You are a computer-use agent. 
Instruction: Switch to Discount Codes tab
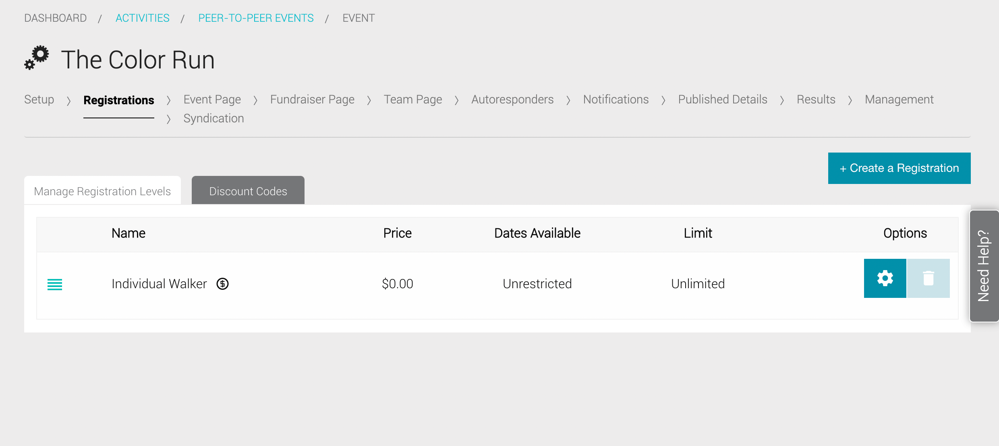(x=248, y=191)
